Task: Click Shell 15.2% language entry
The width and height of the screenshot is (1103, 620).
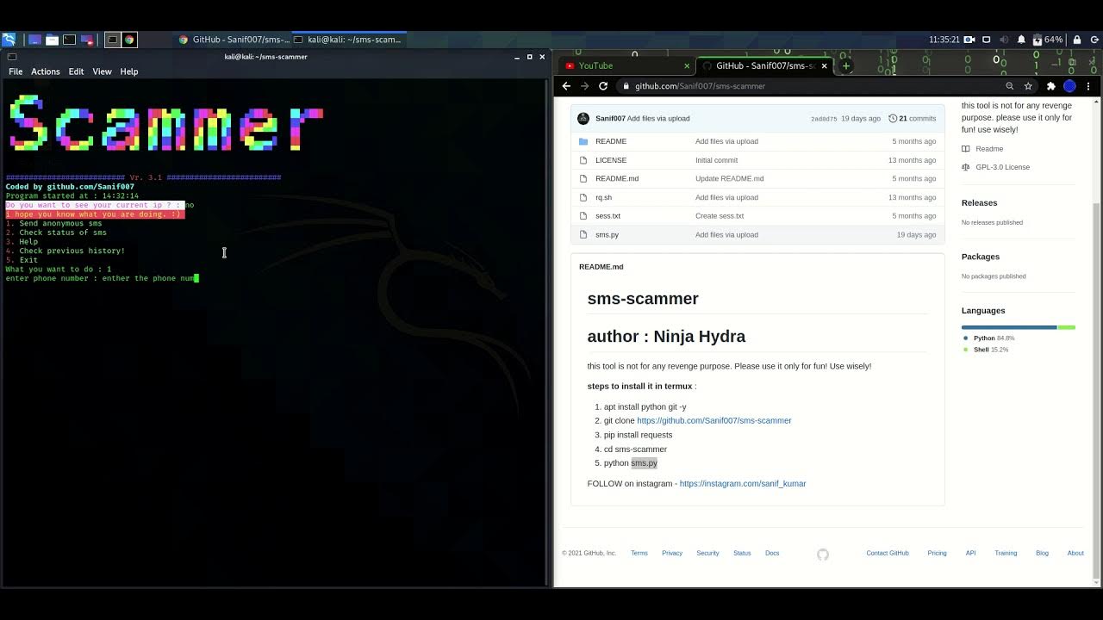Action: click(x=988, y=350)
